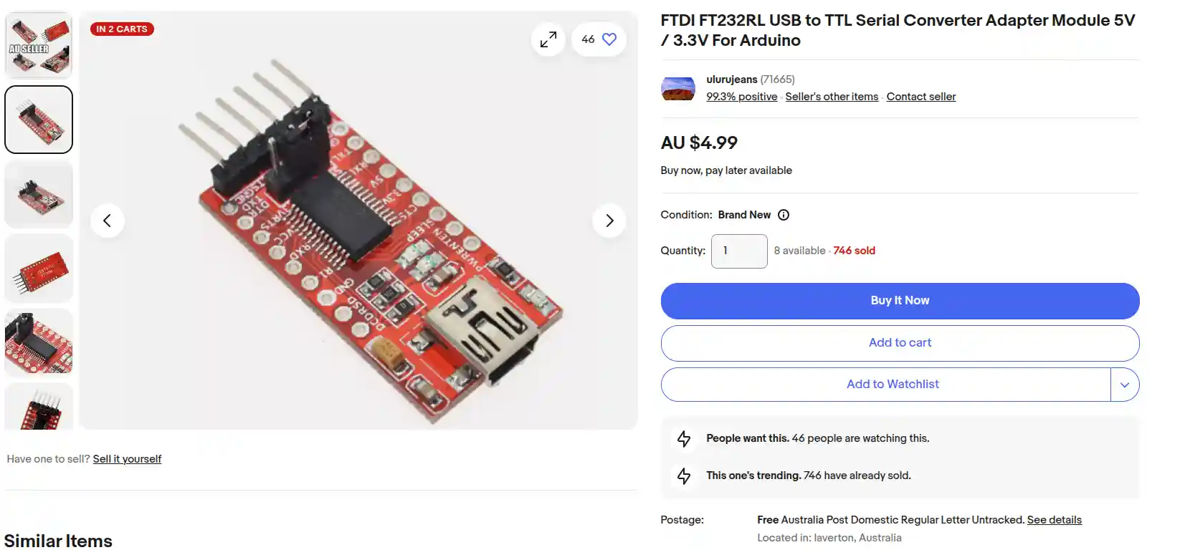Select the close-up chip thumbnail
The height and width of the screenshot is (550, 1180).
[39, 343]
